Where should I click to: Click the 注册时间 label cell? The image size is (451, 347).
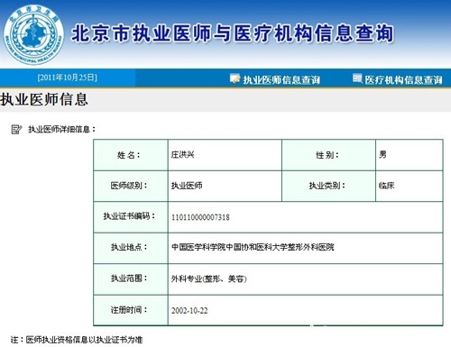pos(131,310)
